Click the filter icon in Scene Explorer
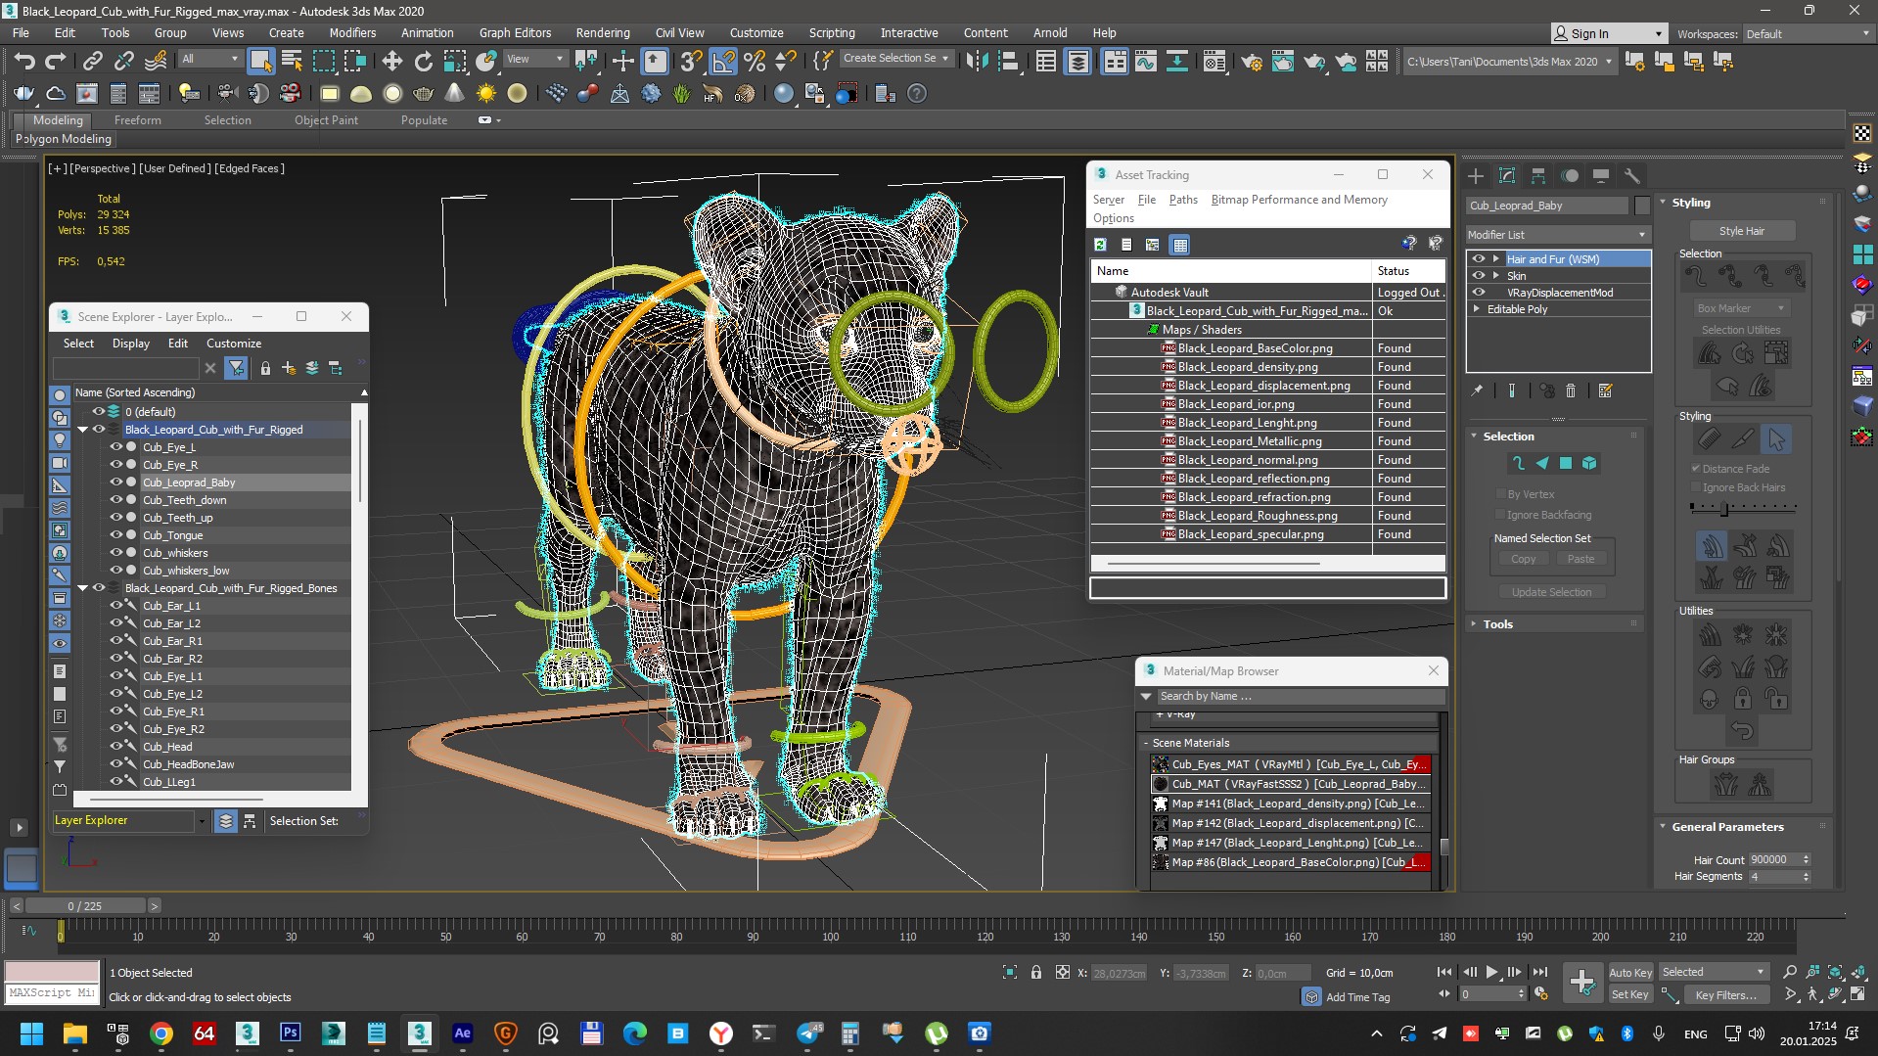 click(x=236, y=368)
